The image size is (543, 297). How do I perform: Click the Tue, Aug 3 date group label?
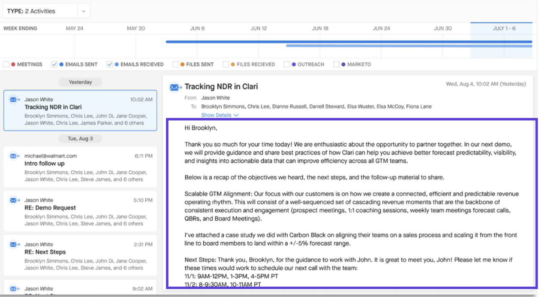click(80, 138)
